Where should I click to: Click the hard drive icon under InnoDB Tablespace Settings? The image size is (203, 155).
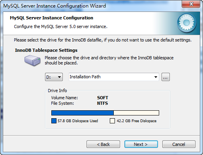(x=32, y=60)
